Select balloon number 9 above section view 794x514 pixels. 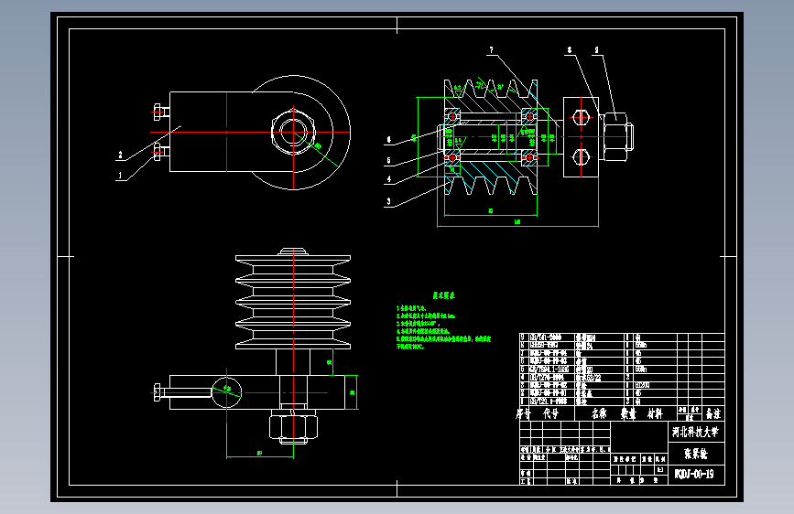(x=596, y=50)
